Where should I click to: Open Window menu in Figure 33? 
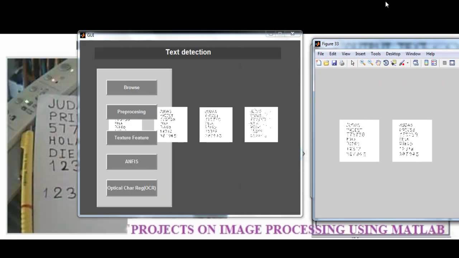tap(413, 54)
